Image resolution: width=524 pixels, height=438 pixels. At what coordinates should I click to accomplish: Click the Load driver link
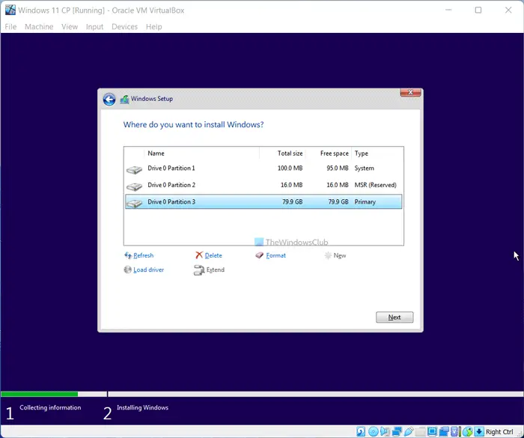pyautogui.click(x=148, y=270)
